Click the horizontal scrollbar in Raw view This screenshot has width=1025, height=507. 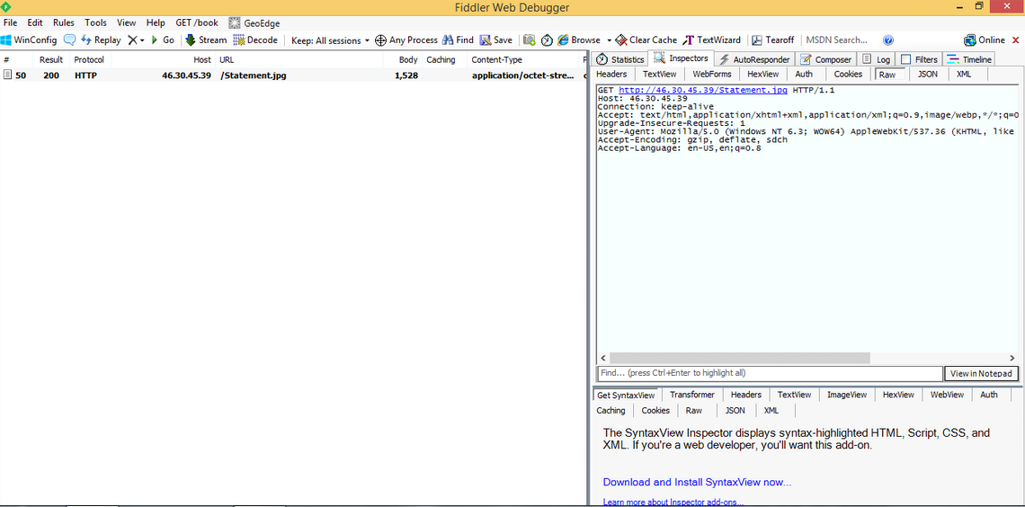(739, 358)
